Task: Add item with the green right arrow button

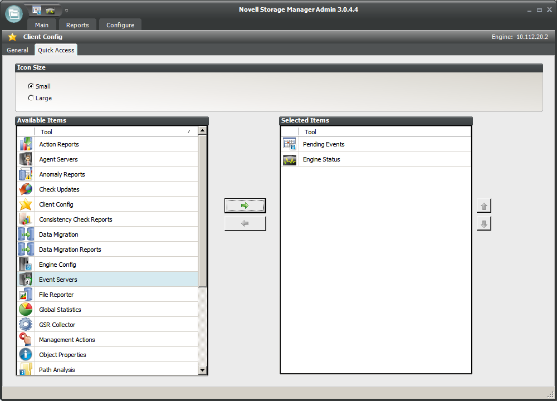Action: [x=245, y=206]
